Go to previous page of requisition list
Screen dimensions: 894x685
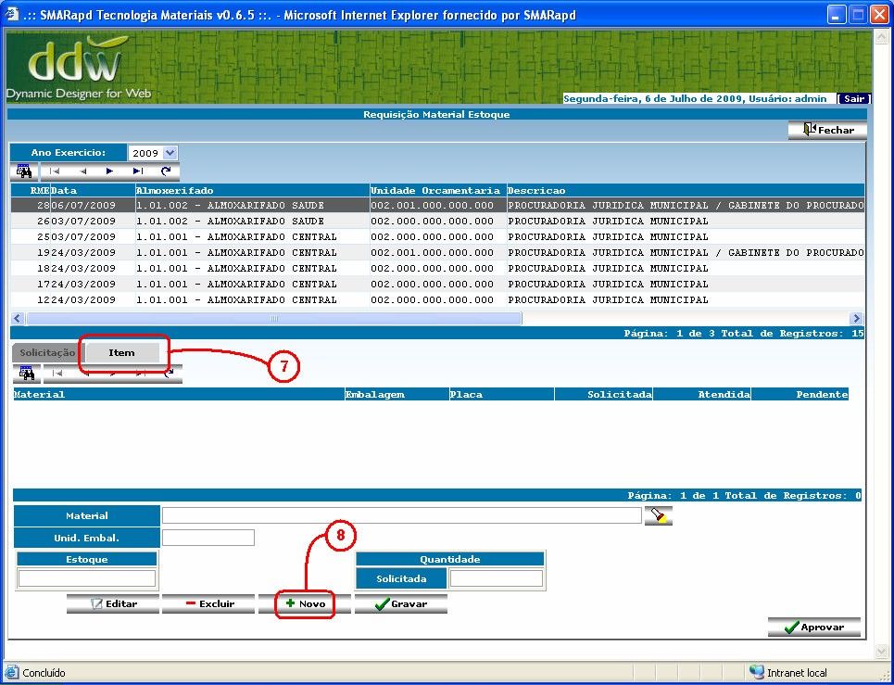(x=82, y=171)
